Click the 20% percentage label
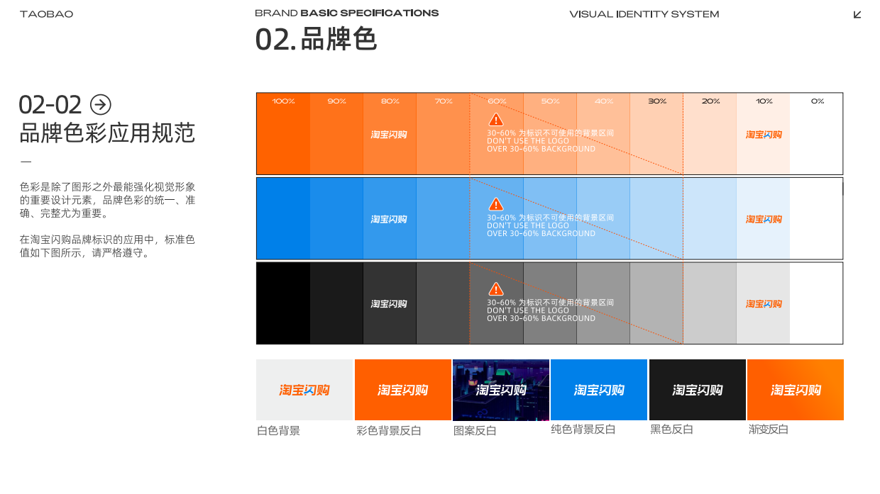Viewport: 880px width, 494px height. click(x=710, y=101)
